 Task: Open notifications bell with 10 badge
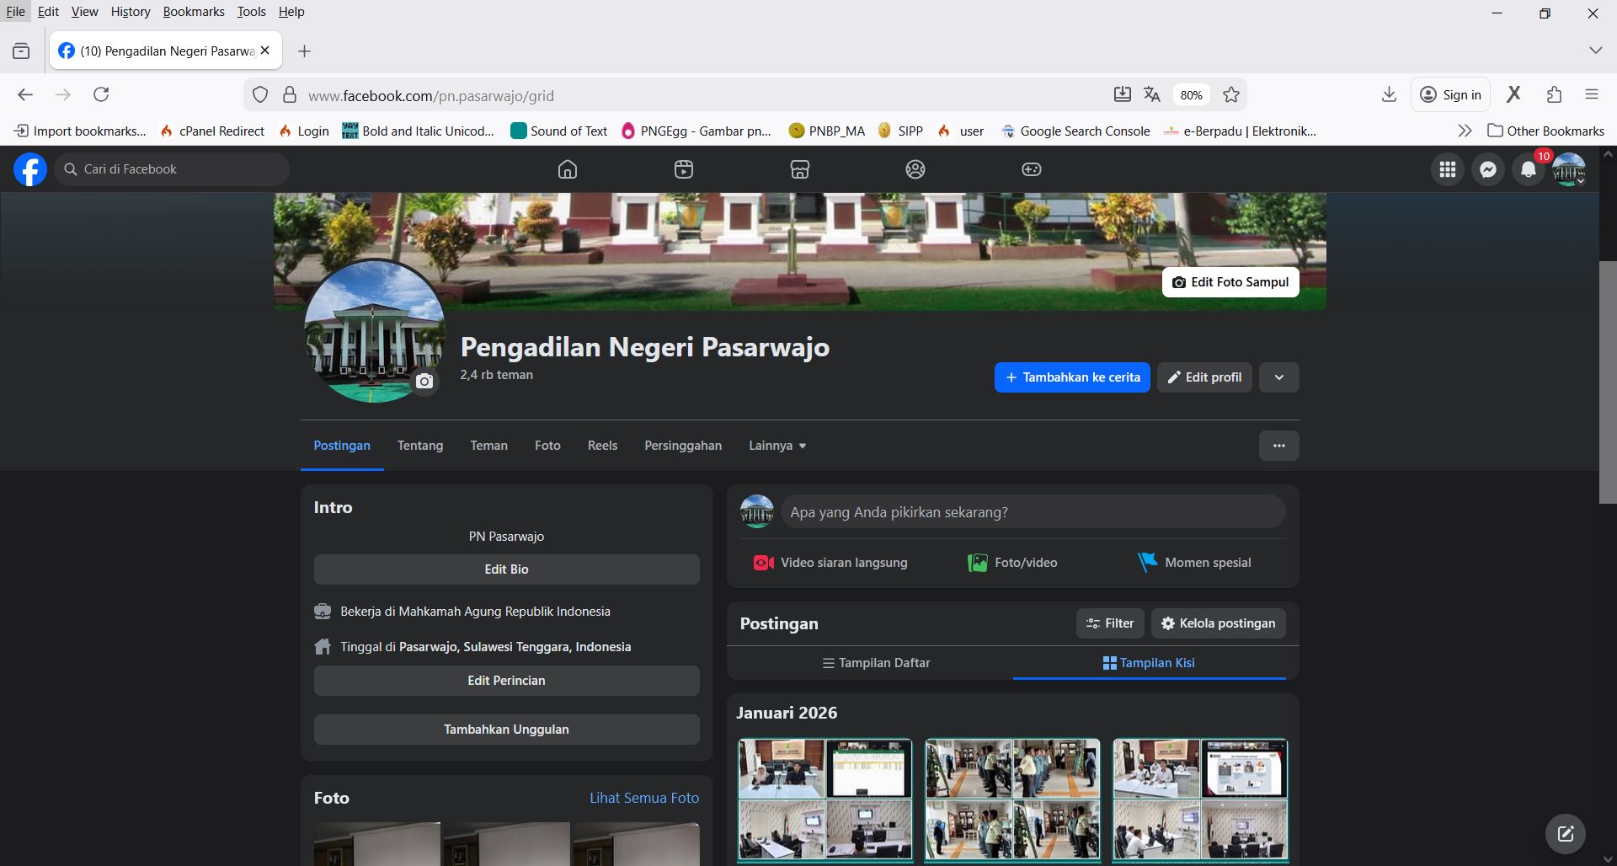pos(1529,169)
